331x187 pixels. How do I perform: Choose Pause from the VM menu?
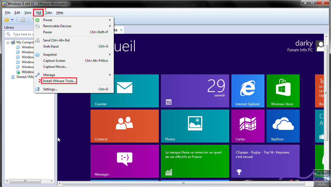click(74, 32)
